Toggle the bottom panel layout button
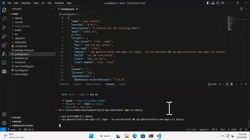250x140 pixels. (x=213, y=3)
